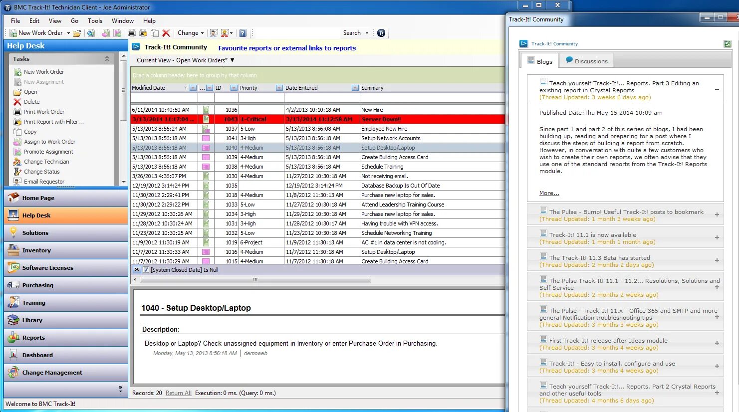Click the Tasks panel scroll down arrow
Screen dimensions: 739x412
tap(124, 182)
